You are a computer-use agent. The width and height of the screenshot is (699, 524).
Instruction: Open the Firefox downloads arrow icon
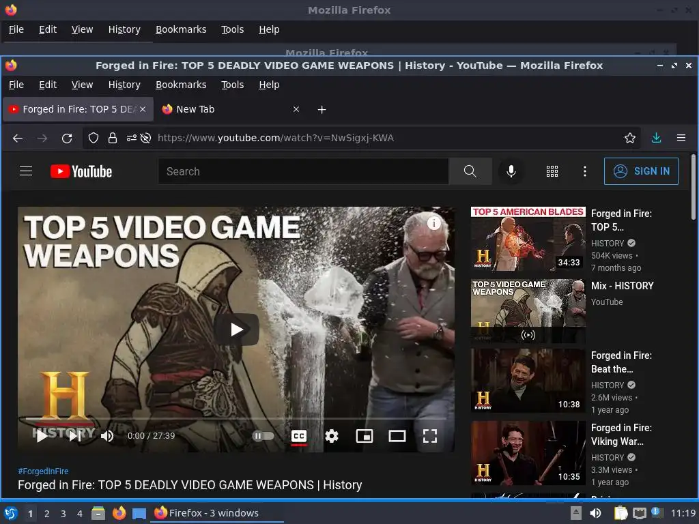click(x=656, y=138)
